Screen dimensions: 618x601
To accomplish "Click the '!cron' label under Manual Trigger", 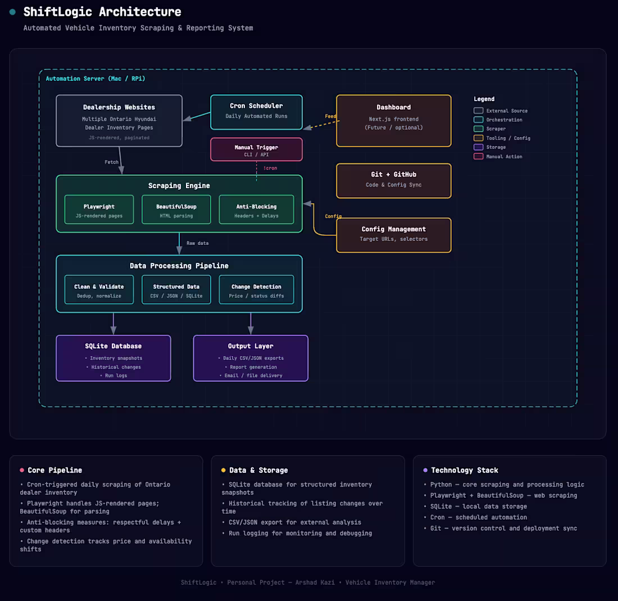I will point(270,168).
